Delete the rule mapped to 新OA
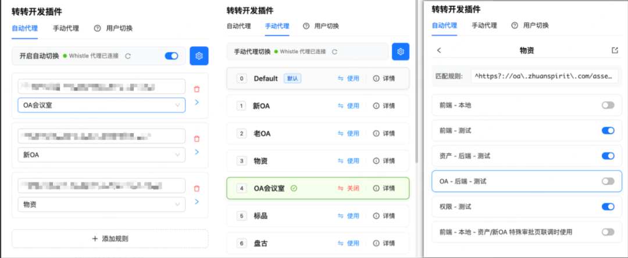 pos(197,139)
